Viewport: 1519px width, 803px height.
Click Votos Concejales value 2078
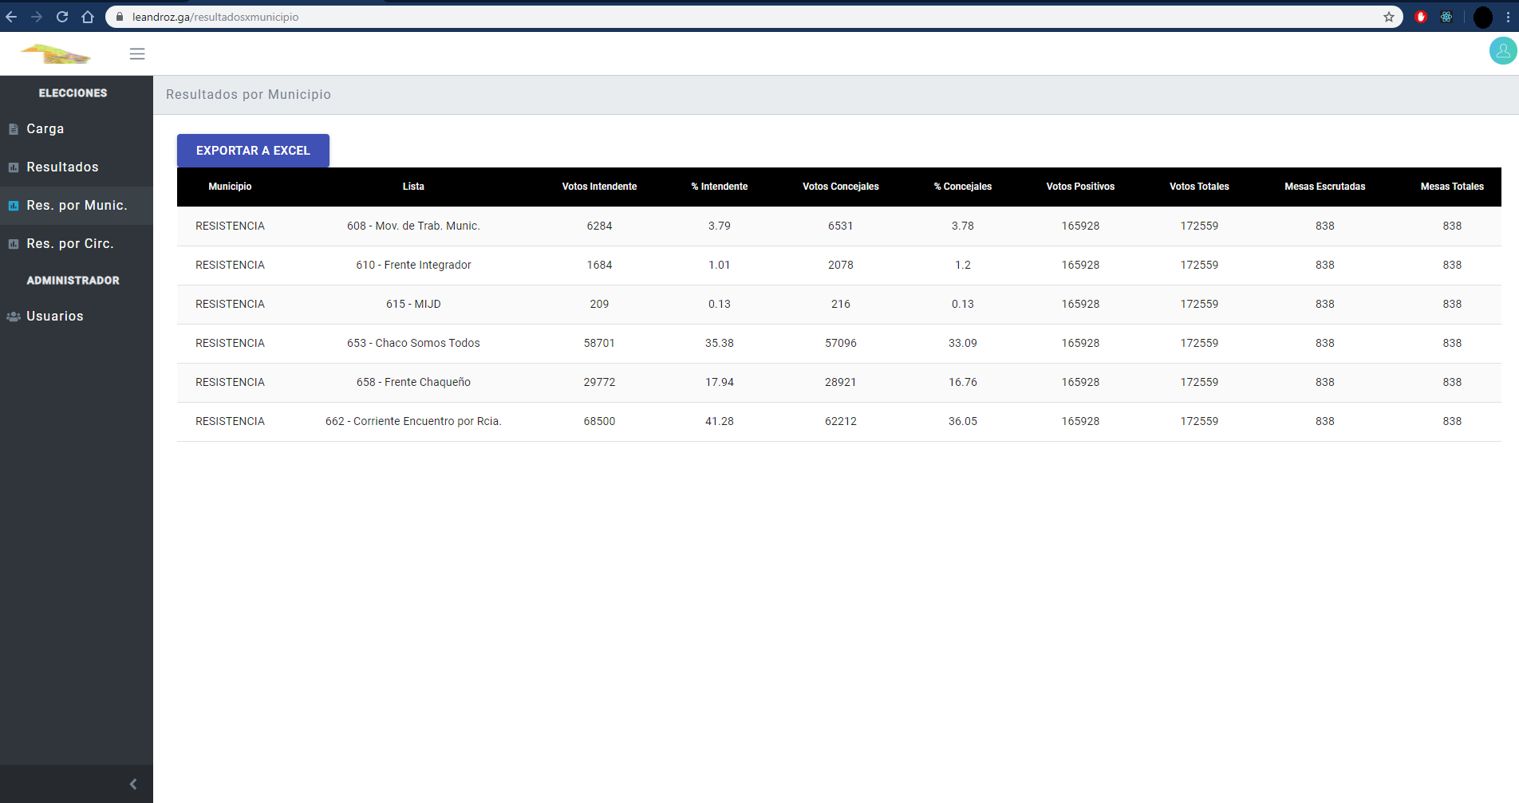coord(841,265)
